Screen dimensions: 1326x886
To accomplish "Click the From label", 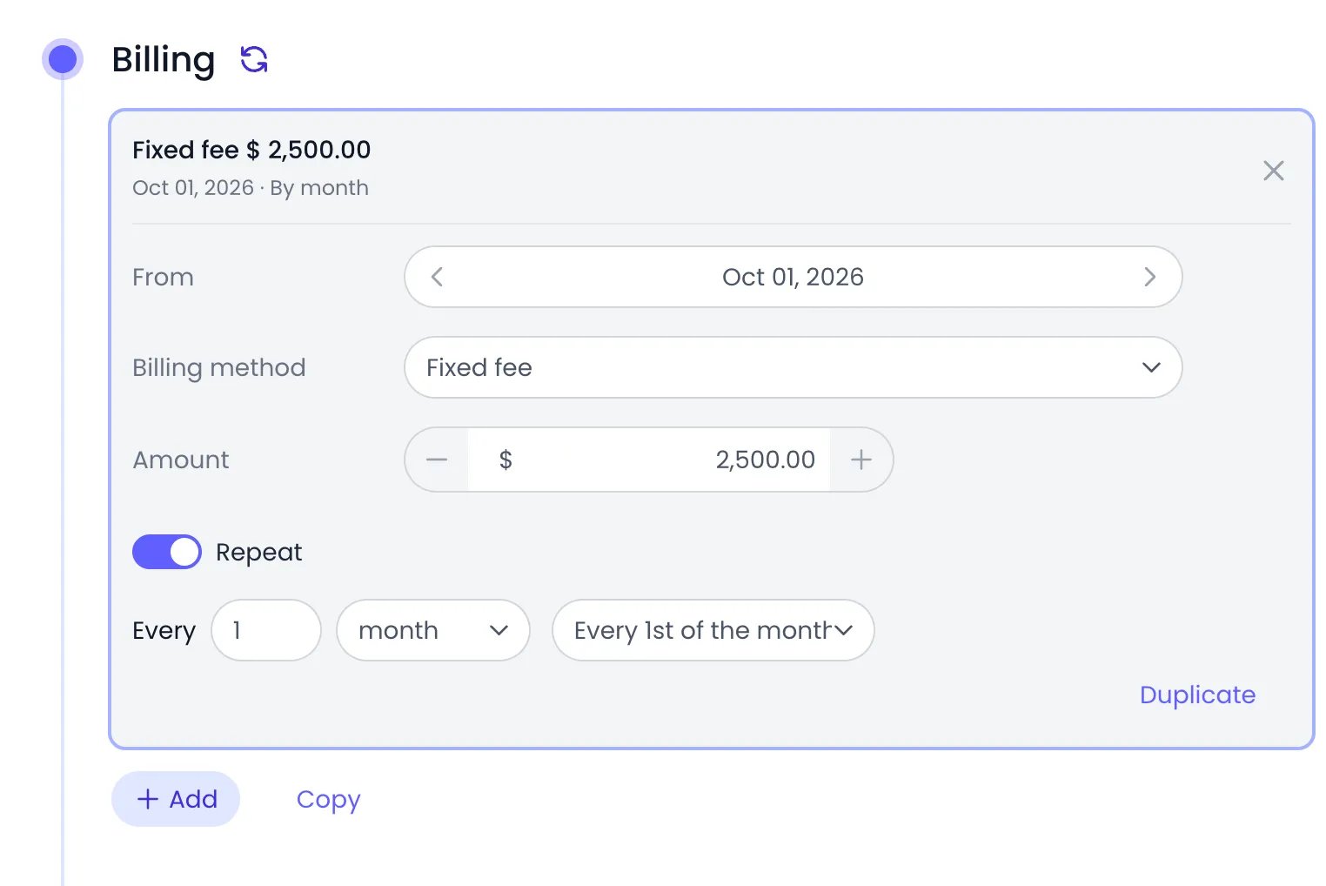I will click(x=163, y=277).
